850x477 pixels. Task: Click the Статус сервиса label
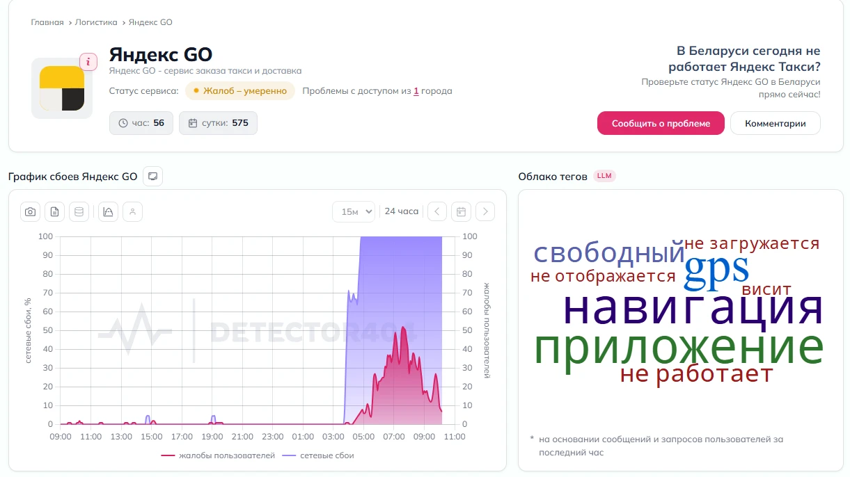[144, 91]
